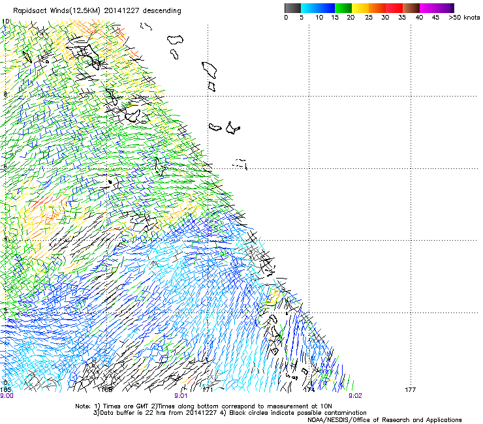Click the gray 0-5 knots color swatch
This screenshot has width=483, height=424.
click(x=292, y=8)
